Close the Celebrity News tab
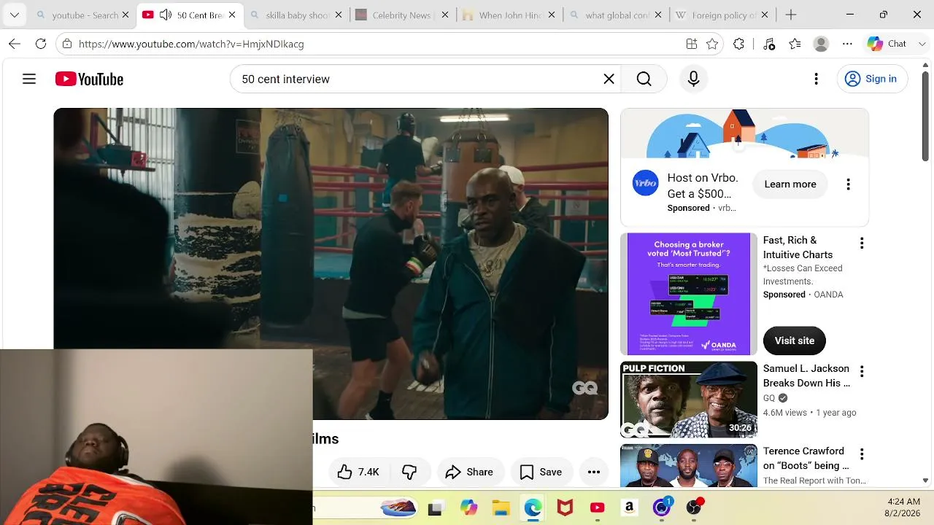The image size is (934, 525). pos(445,15)
